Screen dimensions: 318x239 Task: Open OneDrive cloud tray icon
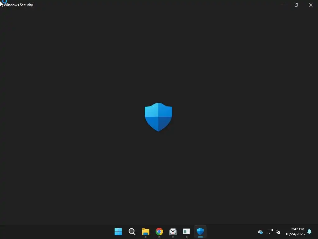tap(260, 232)
